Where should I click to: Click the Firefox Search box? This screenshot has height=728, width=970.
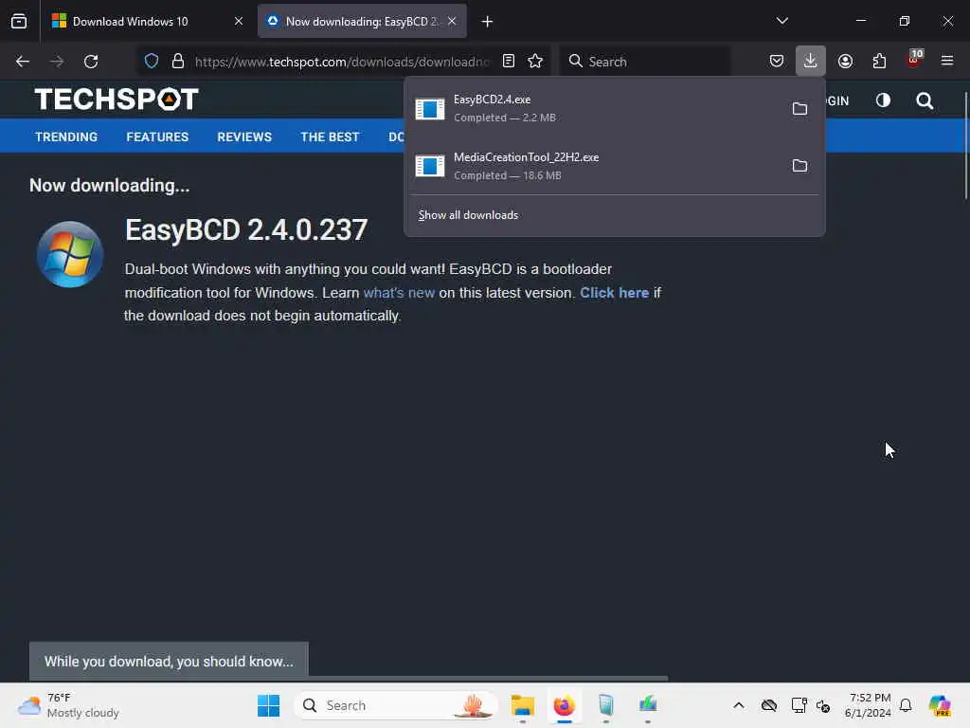(x=645, y=62)
